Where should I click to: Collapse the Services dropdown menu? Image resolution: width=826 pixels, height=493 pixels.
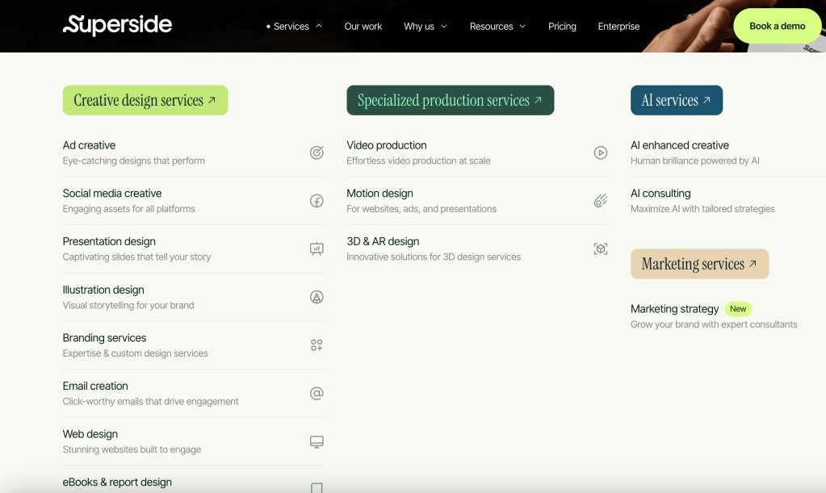[294, 27]
